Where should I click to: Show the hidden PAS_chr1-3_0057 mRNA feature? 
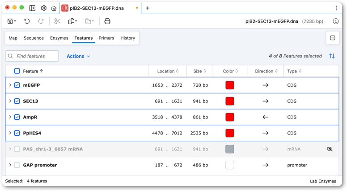330,149
